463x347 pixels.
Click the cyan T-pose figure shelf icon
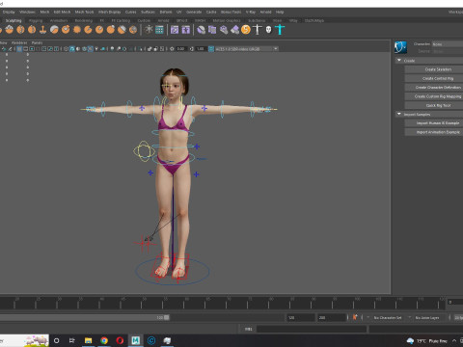pos(280,30)
